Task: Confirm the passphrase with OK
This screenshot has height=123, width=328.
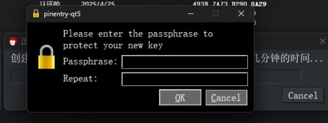Action: 180,97
